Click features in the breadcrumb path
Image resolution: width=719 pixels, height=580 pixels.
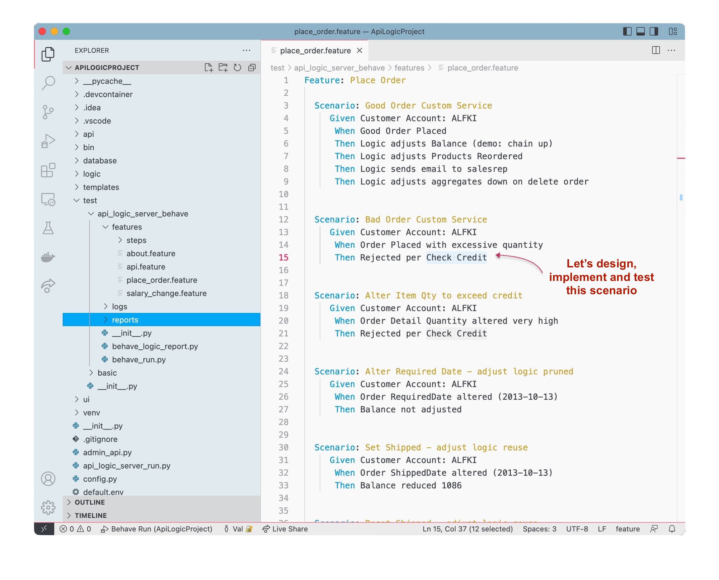click(x=409, y=68)
